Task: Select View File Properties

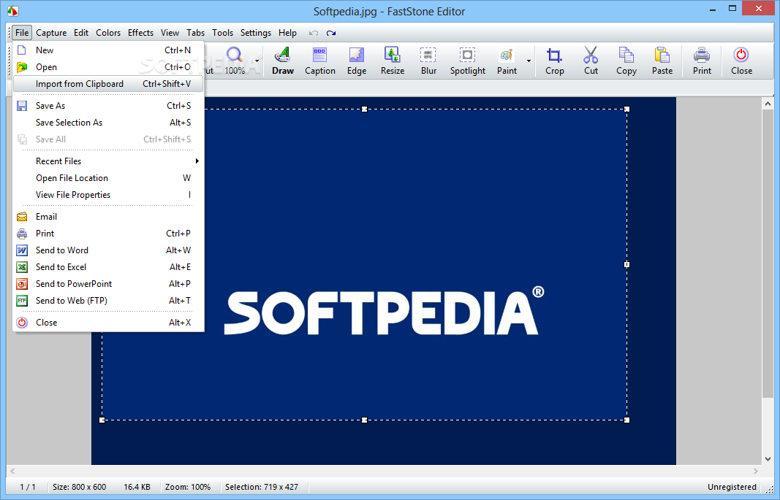Action: tap(107, 195)
